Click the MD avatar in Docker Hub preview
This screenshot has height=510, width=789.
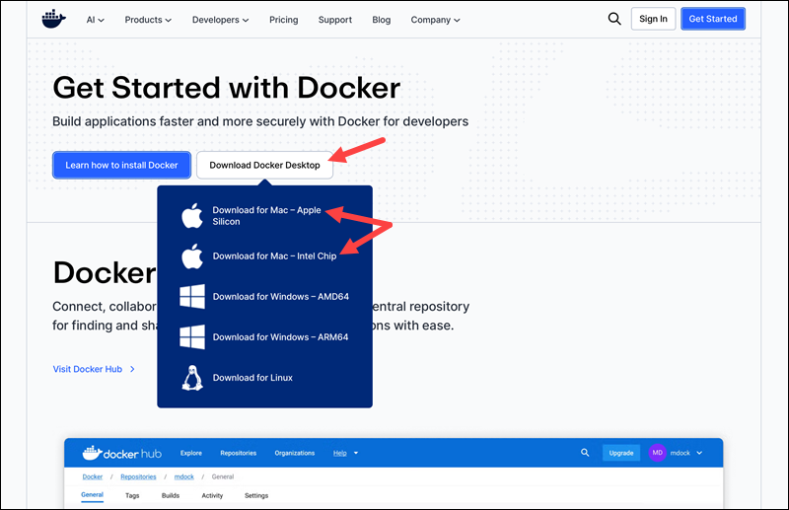(657, 453)
